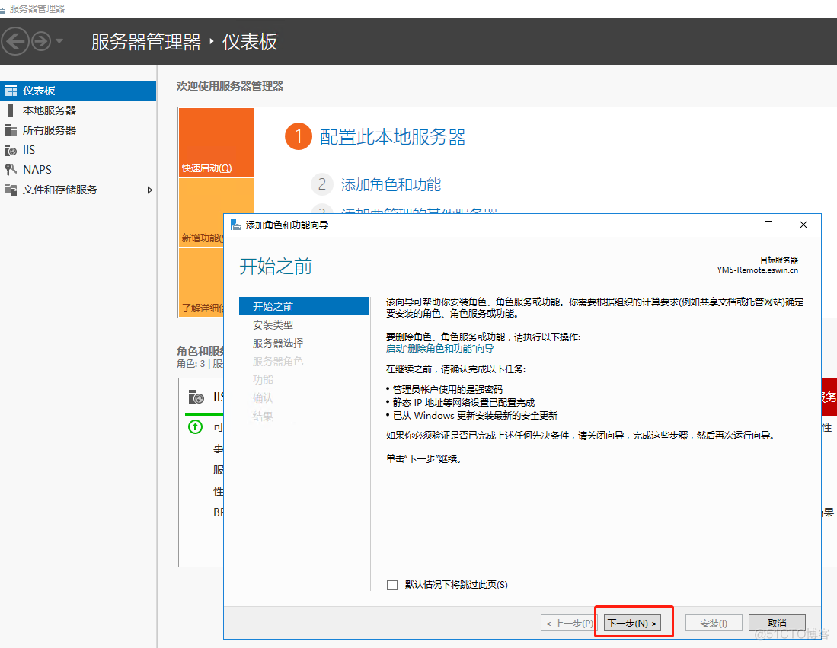
Task: Click the forward navigation arrow icon
Action: coord(40,41)
